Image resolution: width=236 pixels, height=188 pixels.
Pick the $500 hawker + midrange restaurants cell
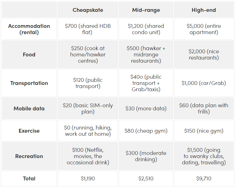point(146,55)
